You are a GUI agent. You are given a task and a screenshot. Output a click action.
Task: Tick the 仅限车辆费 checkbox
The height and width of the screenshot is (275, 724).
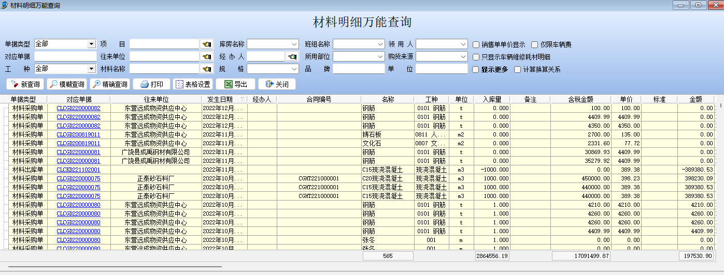535,44
